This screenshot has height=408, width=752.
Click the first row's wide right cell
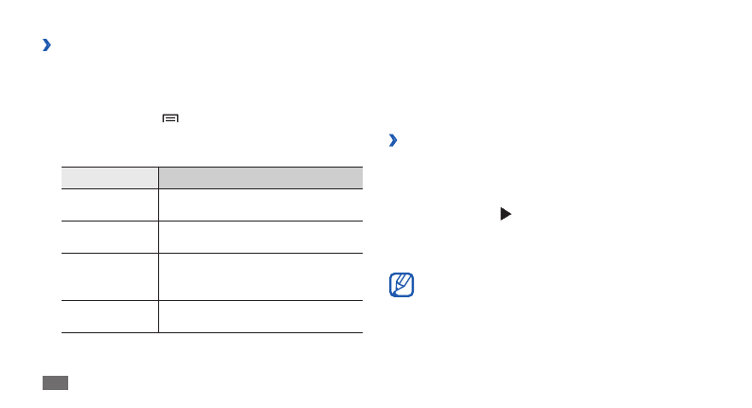(260, 204)
